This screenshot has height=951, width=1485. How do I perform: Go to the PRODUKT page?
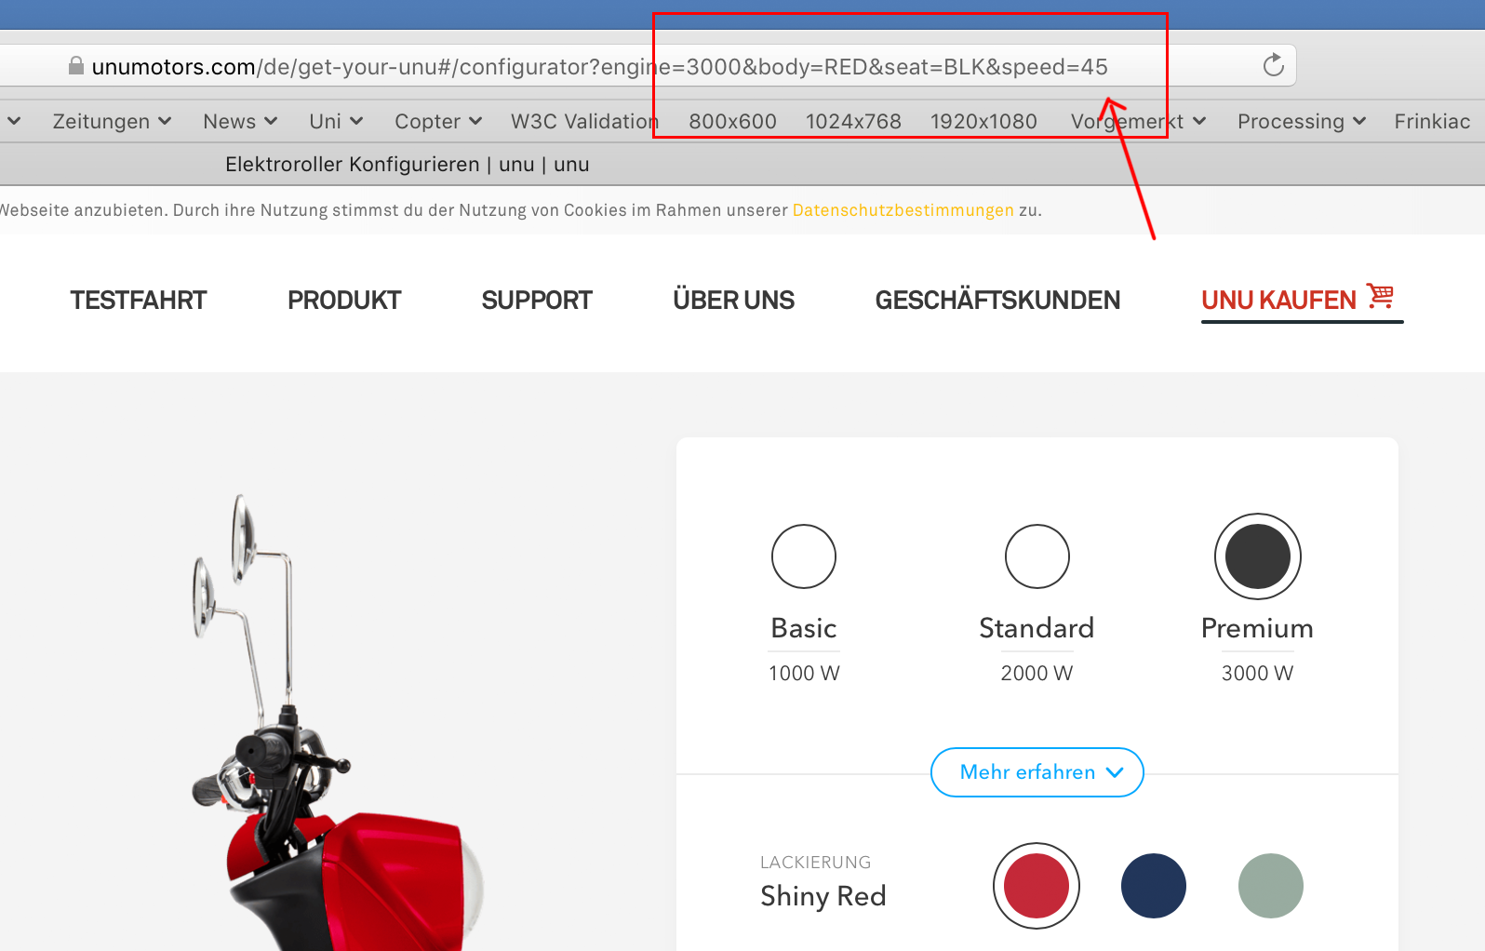point(344,301)
